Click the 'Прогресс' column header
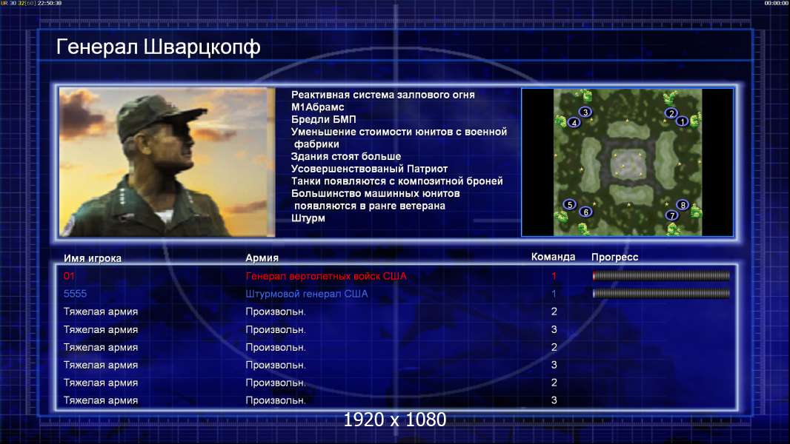The width and height of the screenshot is (790, 444). pos(614,257)
